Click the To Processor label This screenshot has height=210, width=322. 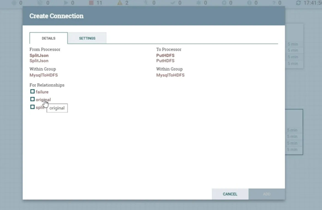point(169,49)
